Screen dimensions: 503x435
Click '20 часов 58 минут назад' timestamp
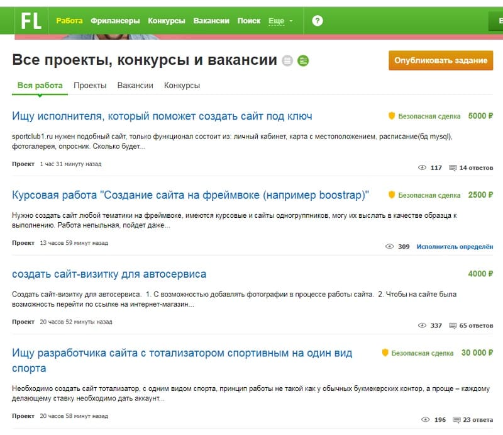coord(74,416)
